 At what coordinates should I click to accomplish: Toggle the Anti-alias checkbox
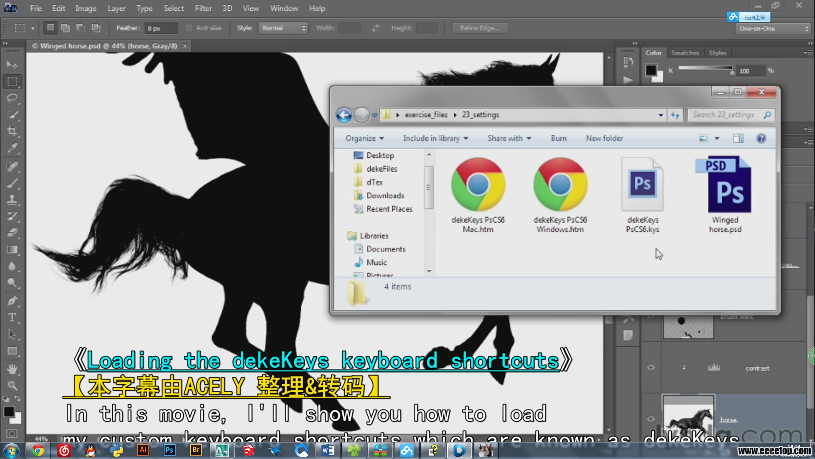[x=189, y=28]
